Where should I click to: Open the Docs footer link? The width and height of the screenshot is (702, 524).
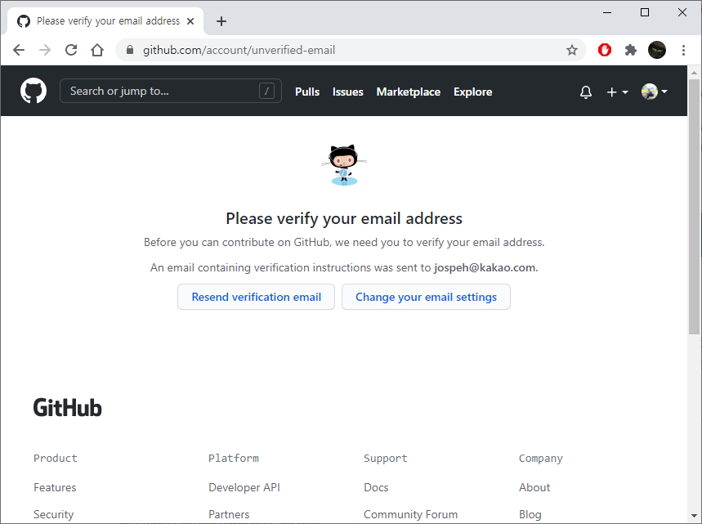[376, 487]
